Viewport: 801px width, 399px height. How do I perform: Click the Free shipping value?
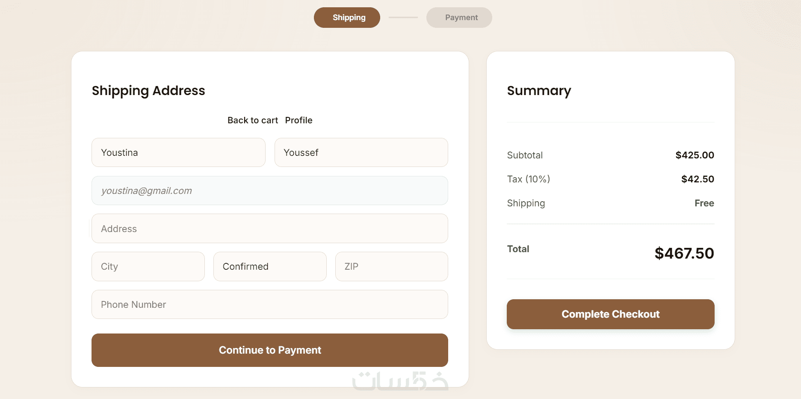click(704, 203)
